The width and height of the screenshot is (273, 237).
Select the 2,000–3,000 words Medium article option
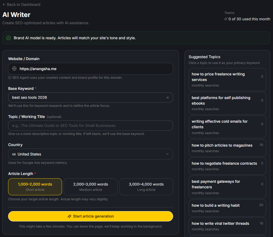(90, 187)
